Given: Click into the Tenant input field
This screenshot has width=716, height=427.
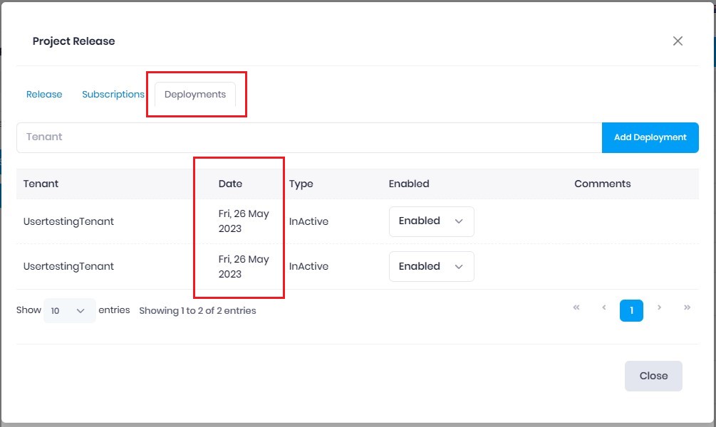Looking at the screenshot, I should coord(308,137).
